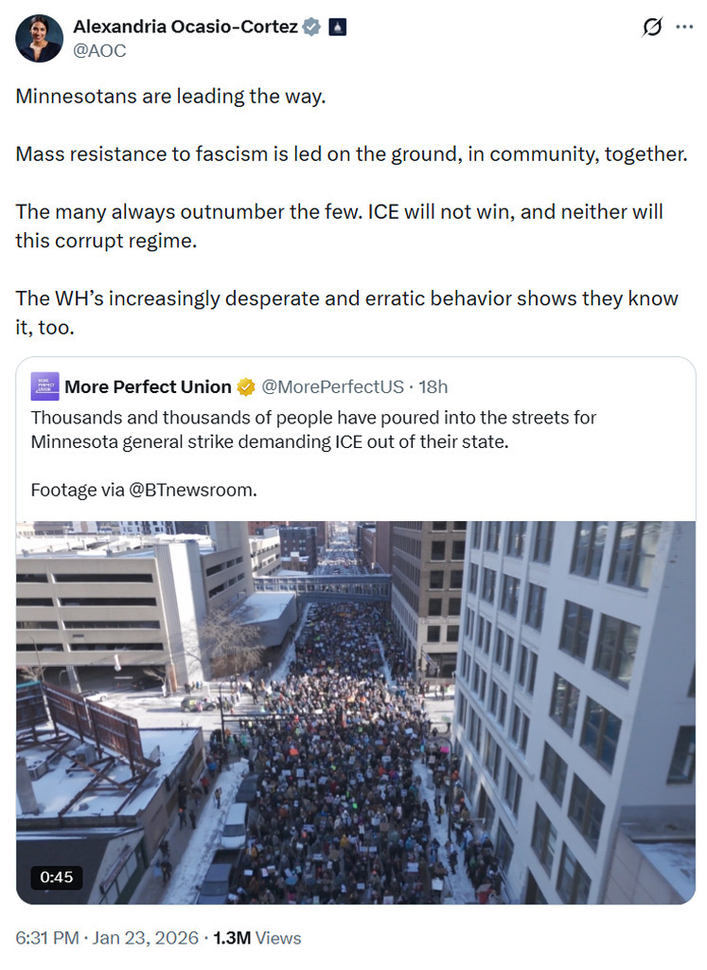The height and width of the screenshot is (970, 707).
Task: Visit the @MorePerfectUS handle
Action: pyautogui.click(x=331, y=386)
